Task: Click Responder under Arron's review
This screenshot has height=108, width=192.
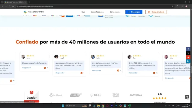Action: coord(26,68)
